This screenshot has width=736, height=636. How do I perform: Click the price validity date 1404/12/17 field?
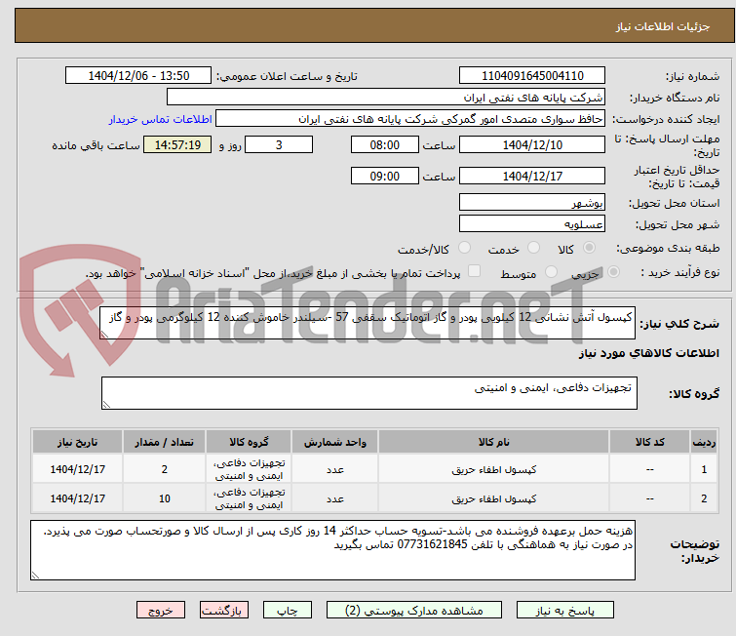point(532,176)
